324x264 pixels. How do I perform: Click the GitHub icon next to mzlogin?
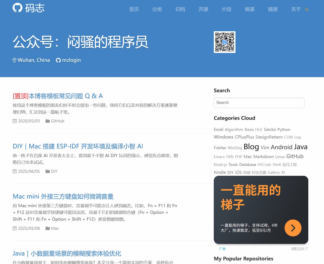click(58, 60)
